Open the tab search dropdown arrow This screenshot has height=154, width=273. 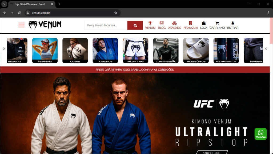(4, 4)
